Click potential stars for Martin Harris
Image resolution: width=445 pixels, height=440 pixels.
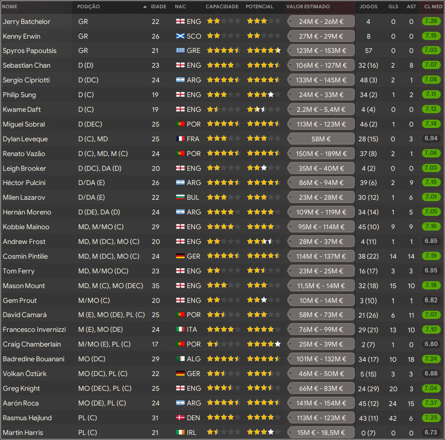pos(264,432)
